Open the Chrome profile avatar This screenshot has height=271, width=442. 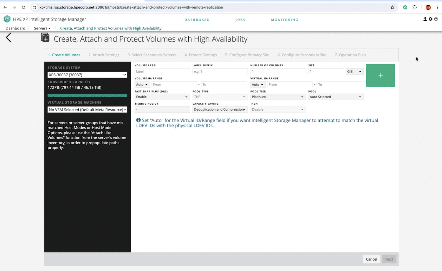tap(428, 7)
